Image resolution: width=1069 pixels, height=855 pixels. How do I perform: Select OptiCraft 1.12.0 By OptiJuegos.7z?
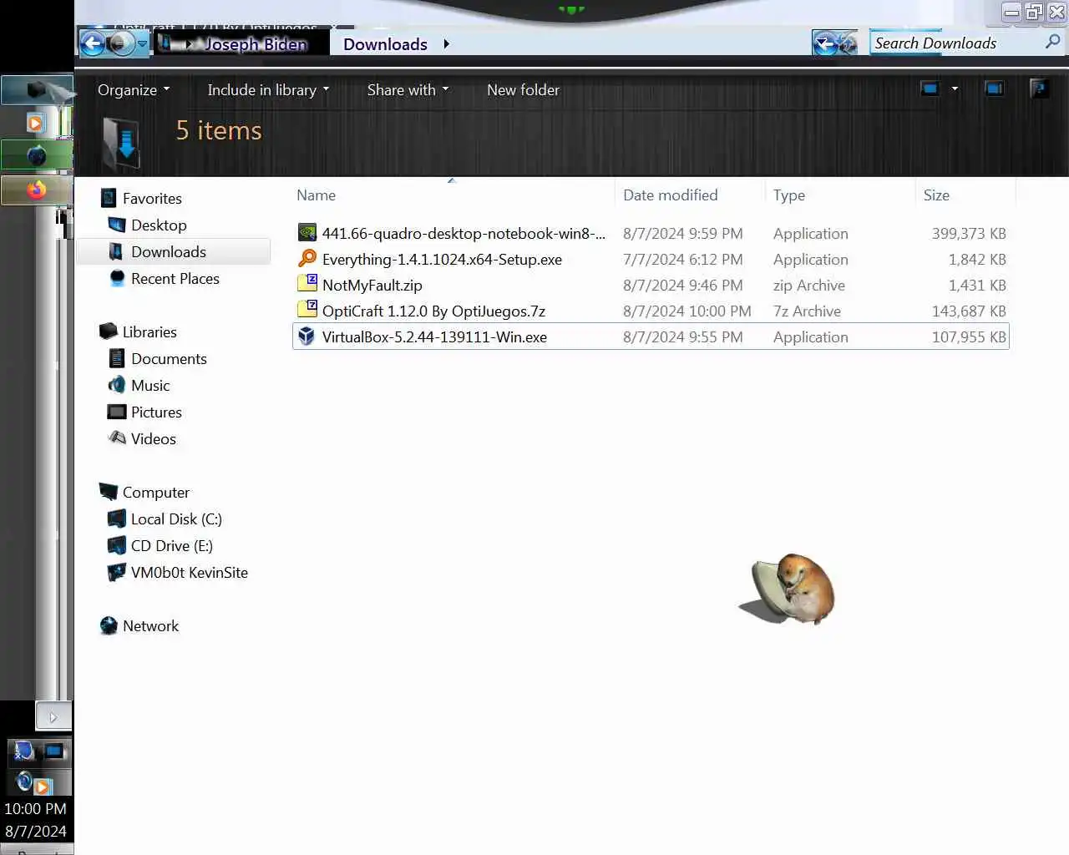[x=433, y=311]
